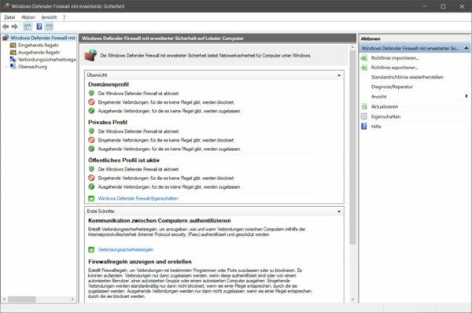Click green arrow icon beside Verbindungssicherheitsregeln link
The image size is (472, 313).
pos(91,250)
